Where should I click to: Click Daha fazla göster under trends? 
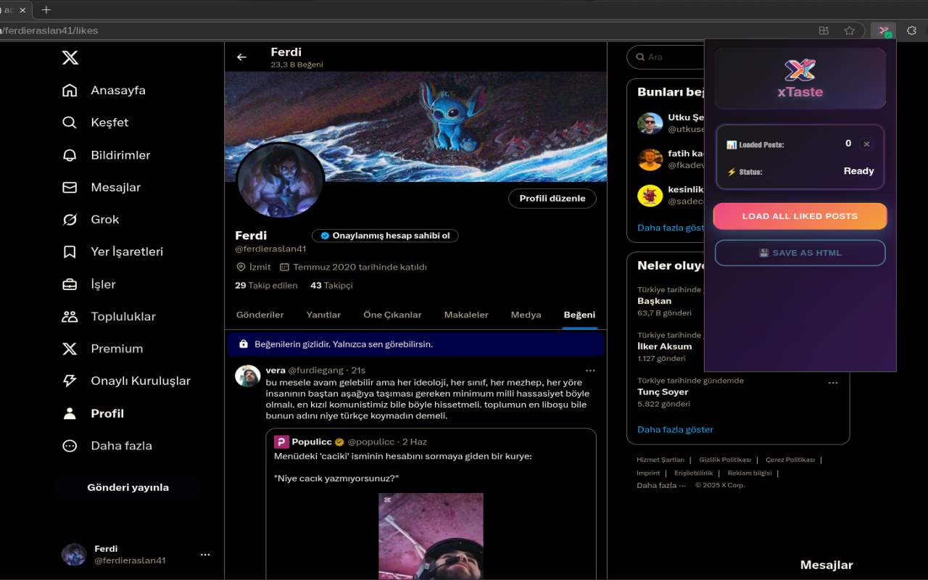675,429
